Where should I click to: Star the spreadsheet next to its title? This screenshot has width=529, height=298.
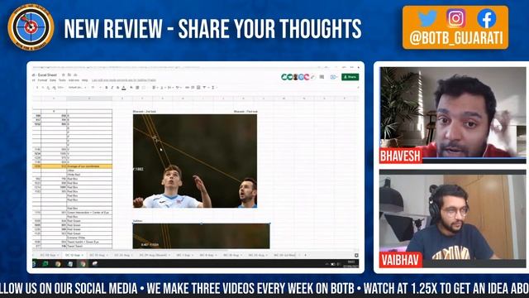pos(63,75)
